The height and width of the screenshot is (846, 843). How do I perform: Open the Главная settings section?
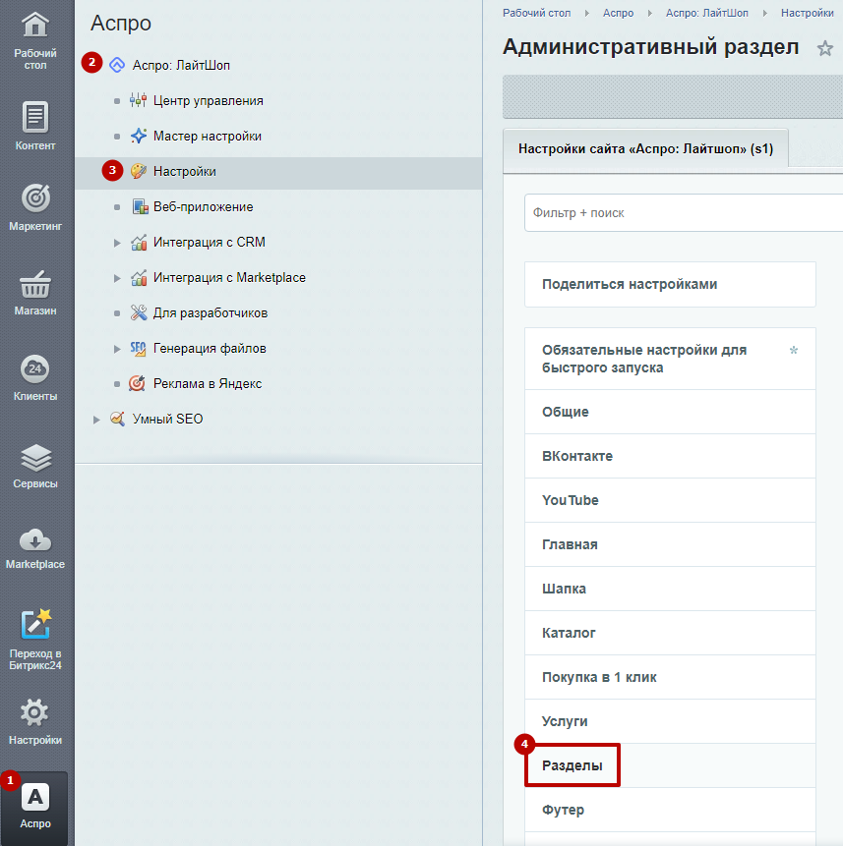tap(670, 544)
